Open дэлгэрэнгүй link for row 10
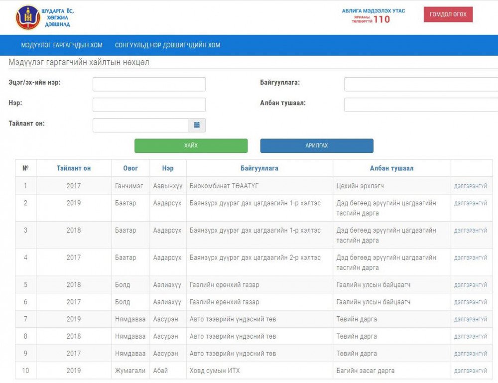 pyautogui.click(x=470, y=371)
